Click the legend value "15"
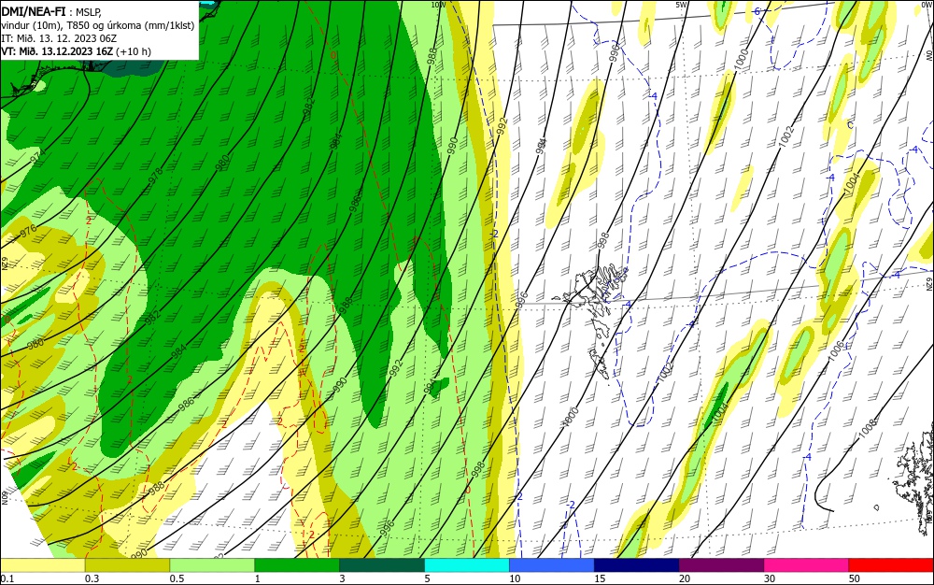The image size is (934, 585). pyautogui.click(x=600, y=578)
